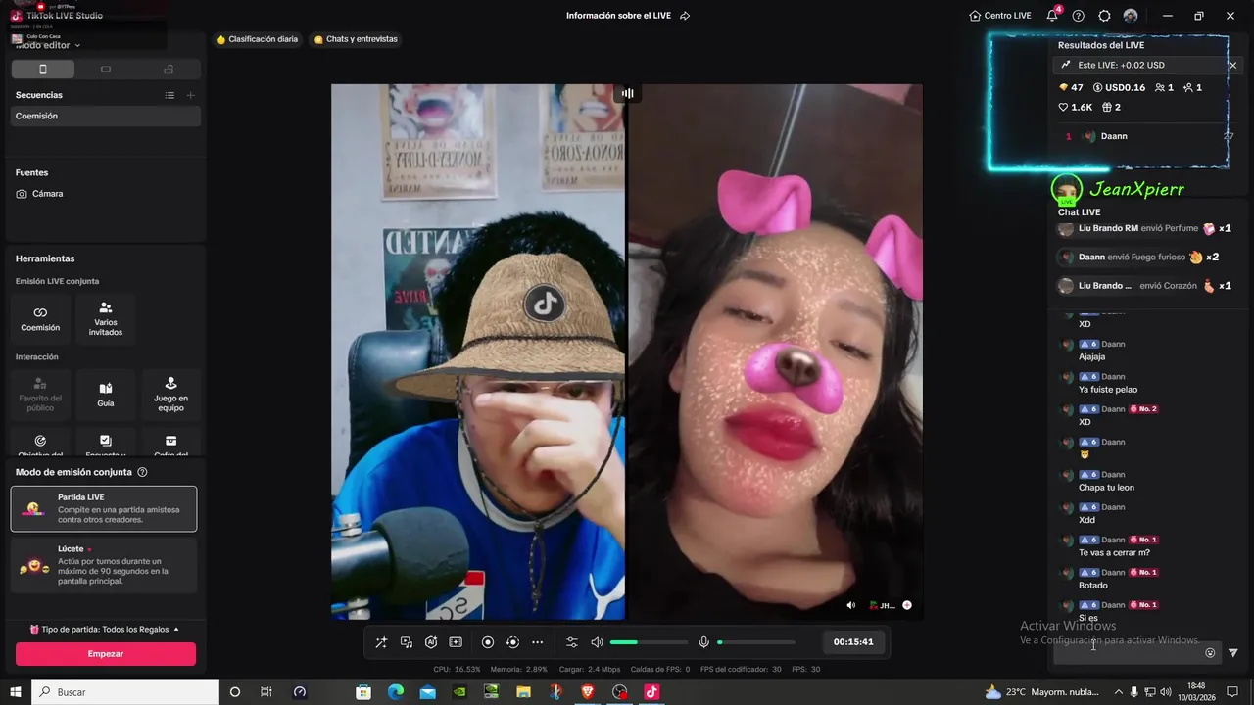Open the help question mark icon
The width and height of the screenshot is (1254, 705).
pos(1079,16)
